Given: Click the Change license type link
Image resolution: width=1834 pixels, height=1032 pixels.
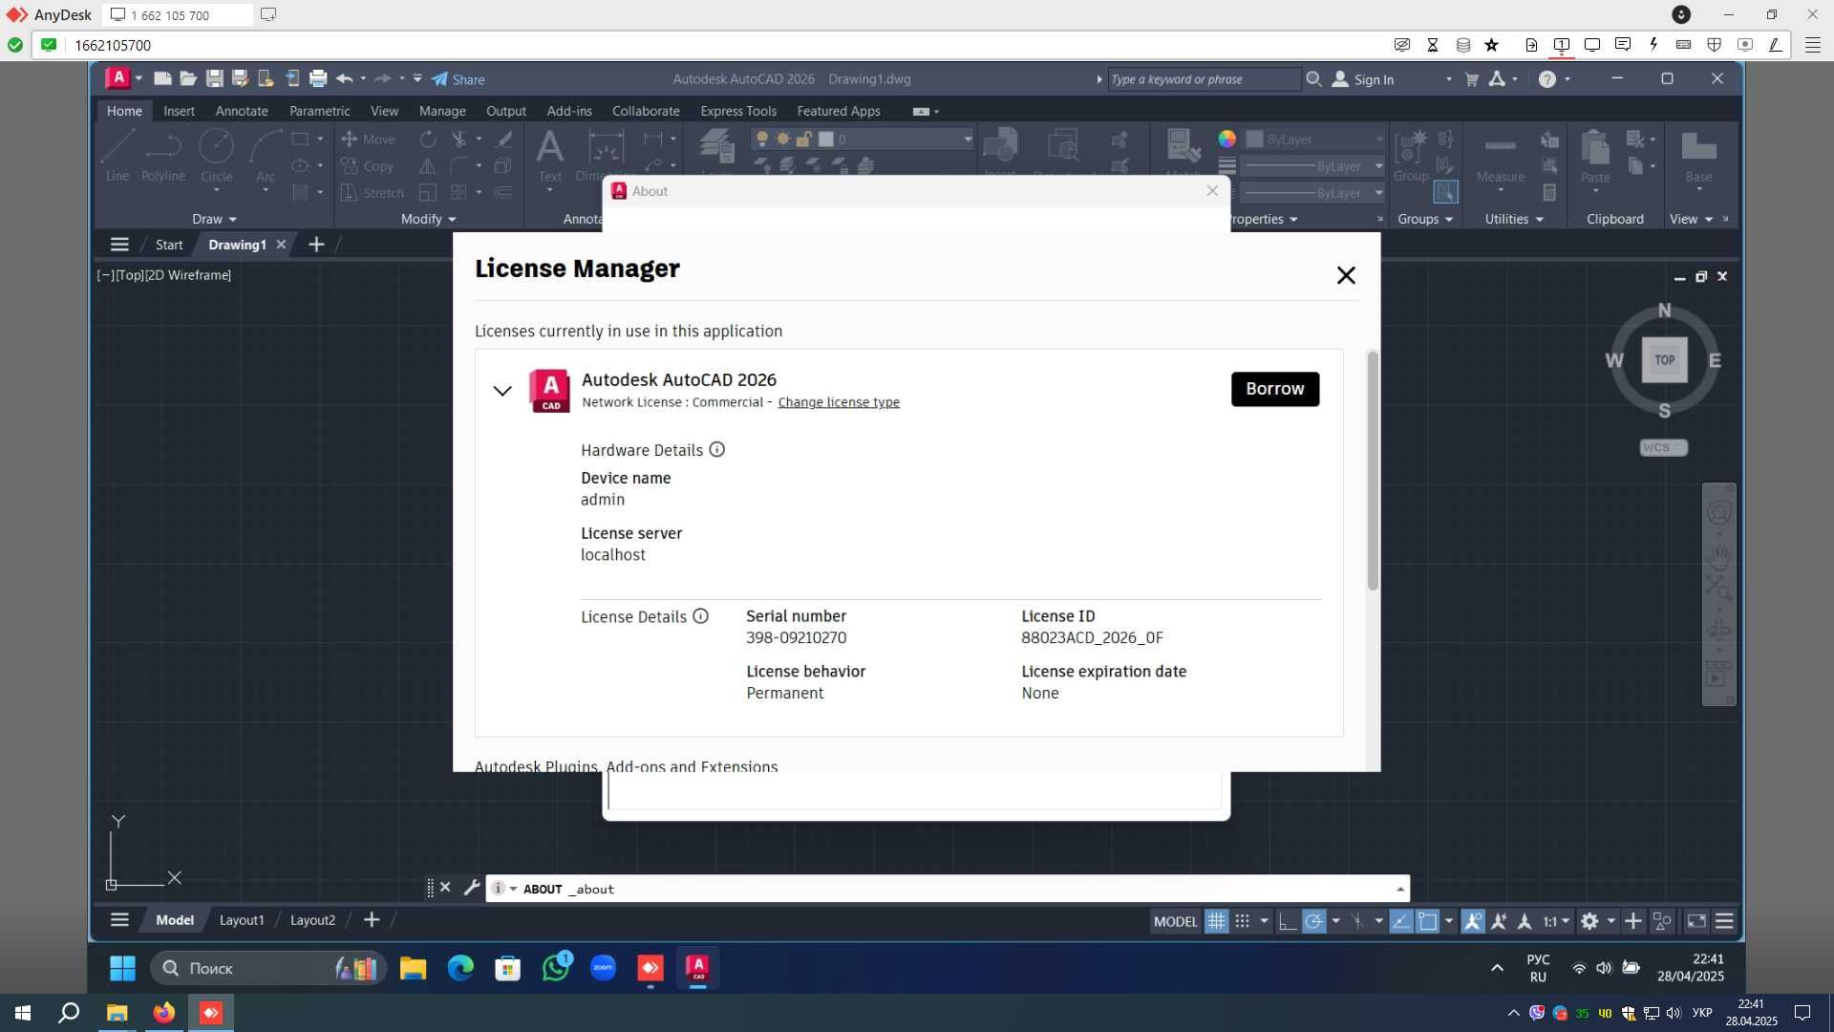Looking at the screenshot, I should click(x=839, y=402).
